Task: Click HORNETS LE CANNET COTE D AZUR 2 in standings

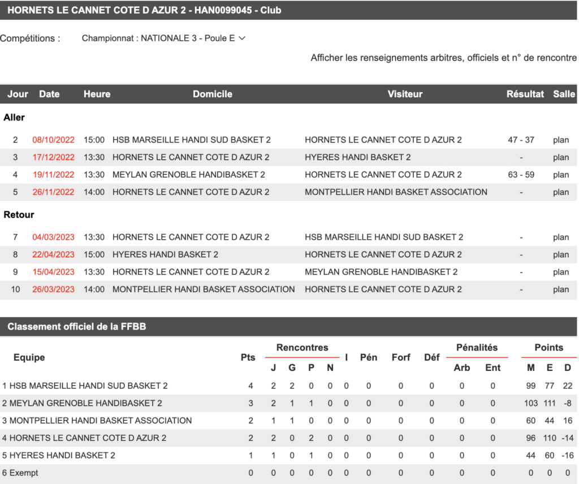Action: (88, 438)
